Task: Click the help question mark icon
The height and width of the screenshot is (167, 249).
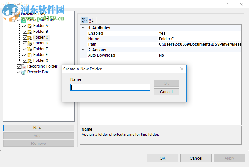Action: 227,4
